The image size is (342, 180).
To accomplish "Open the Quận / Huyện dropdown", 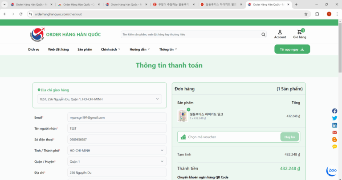I will point(117,161).
